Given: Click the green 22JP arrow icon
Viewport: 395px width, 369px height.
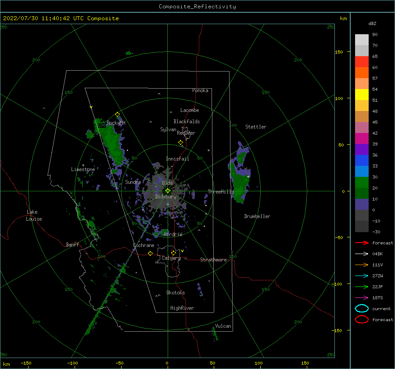Looking at the screenshot, I should click(362, 287).
